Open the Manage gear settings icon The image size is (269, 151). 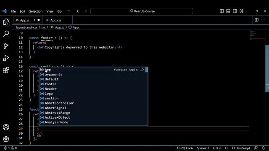[x=6, y=139]
